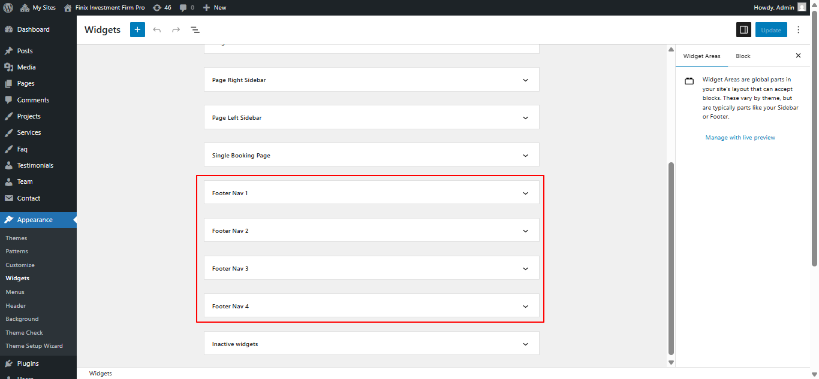The image size is (819, 379).
Task: Open the three-dot Options menu
Action: coord(798,29)
